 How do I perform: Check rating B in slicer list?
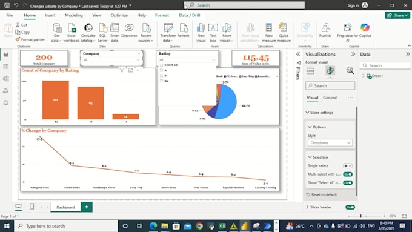(161, 75)
